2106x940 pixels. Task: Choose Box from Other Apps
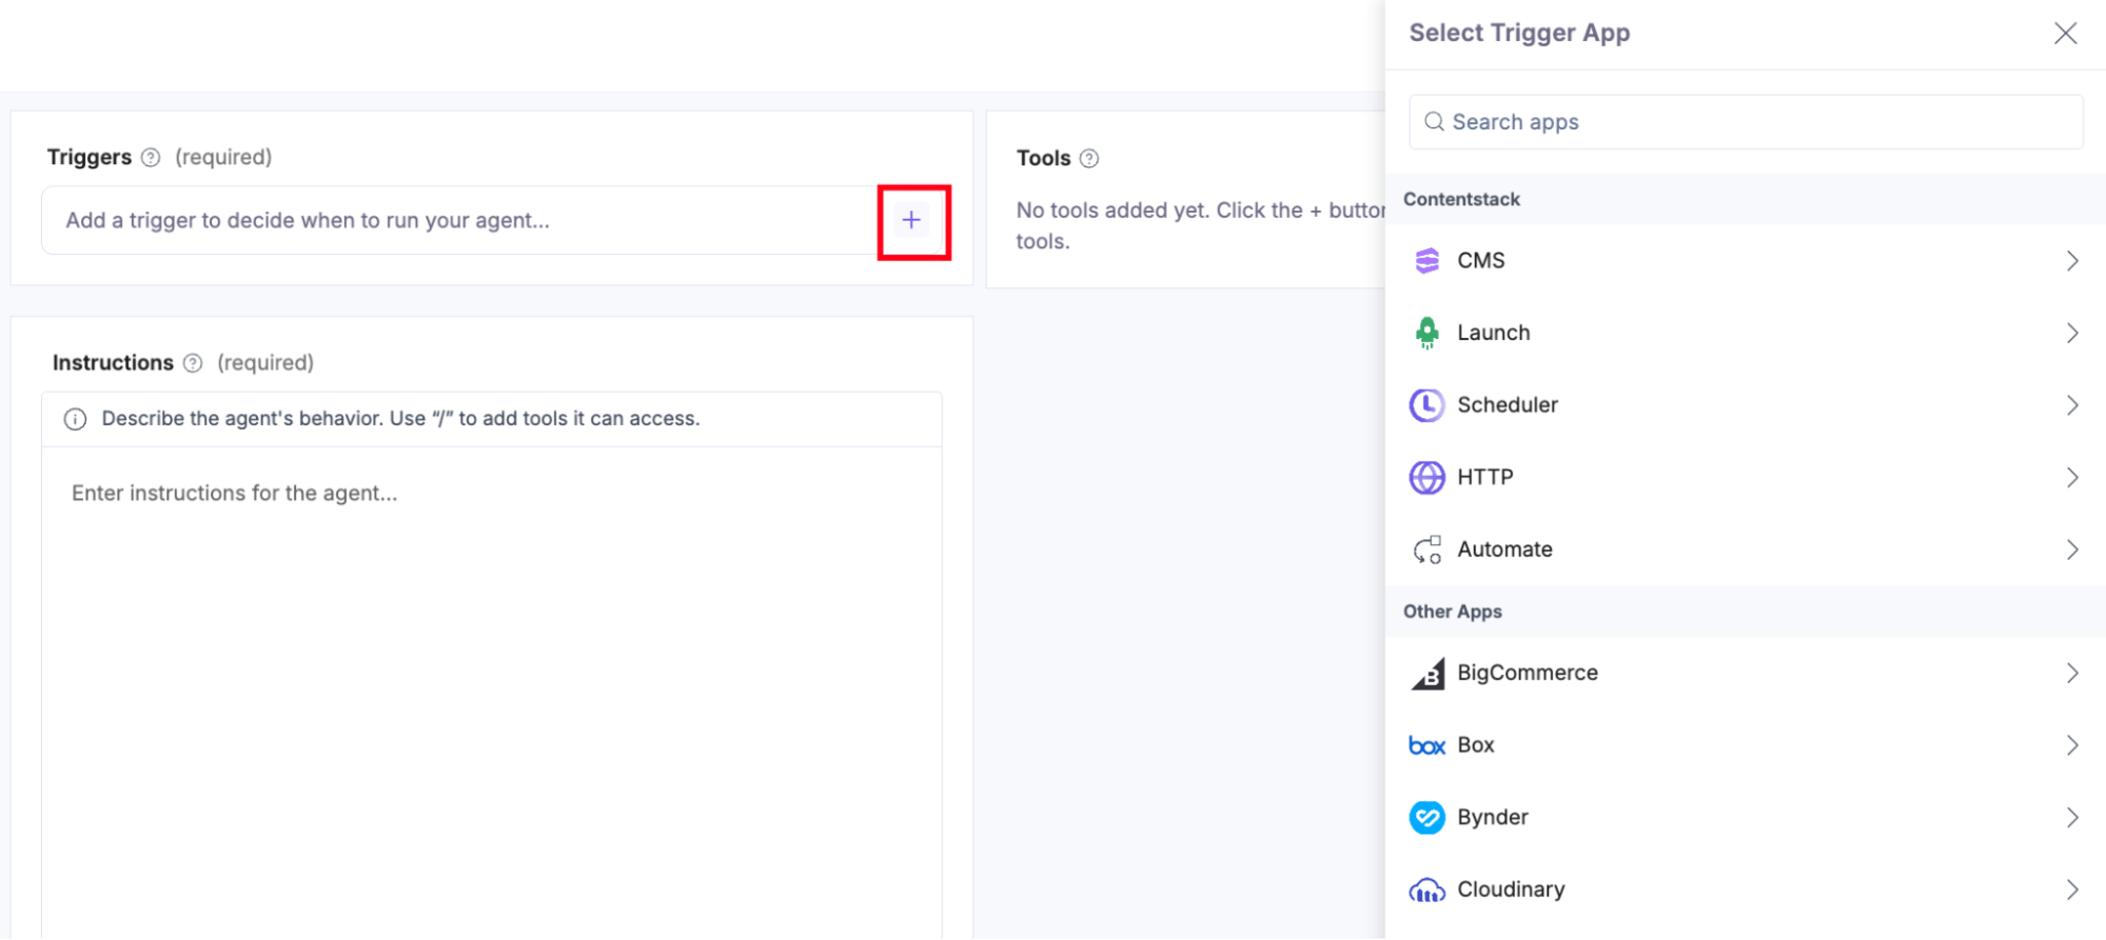(x=1746, y=745)
